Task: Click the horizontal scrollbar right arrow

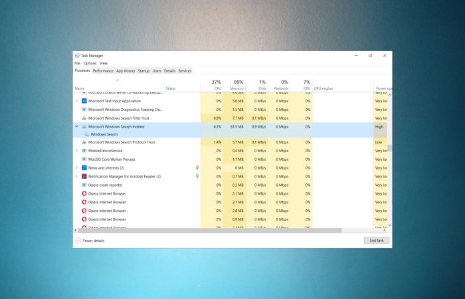Action: pyautogui.click(x=385, y=231)
